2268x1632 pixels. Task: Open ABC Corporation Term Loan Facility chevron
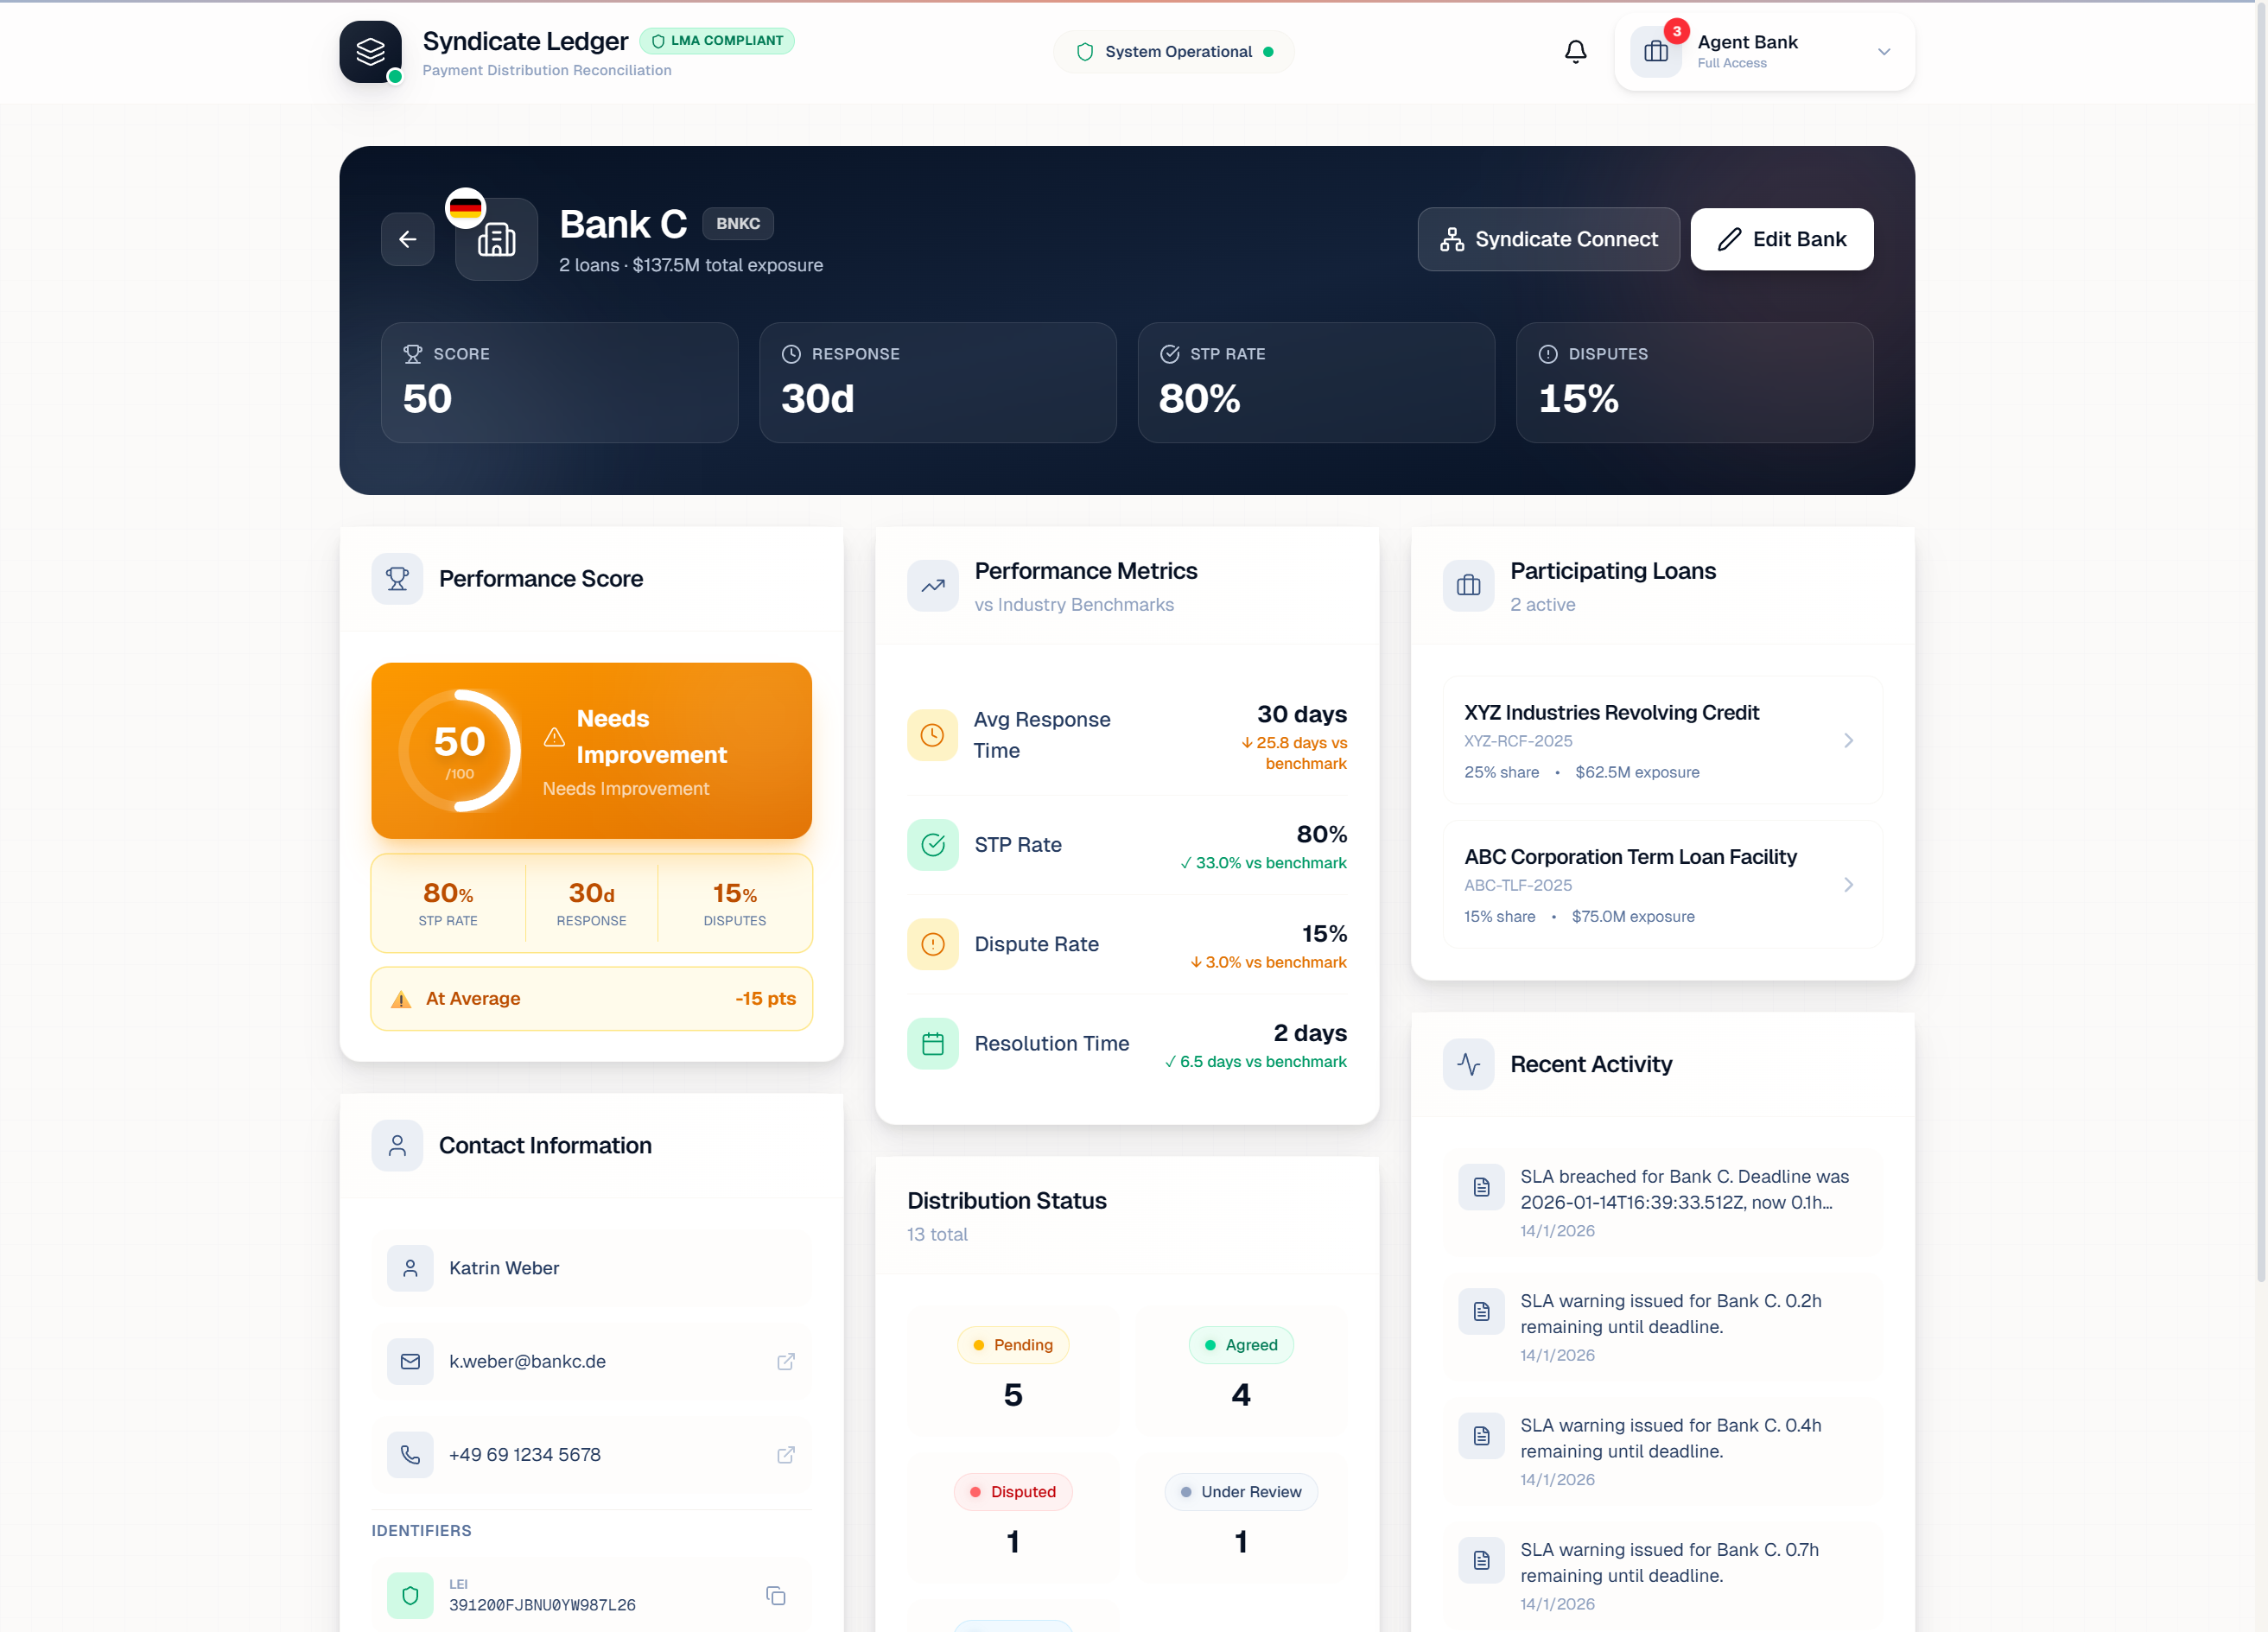(1848, 884)
